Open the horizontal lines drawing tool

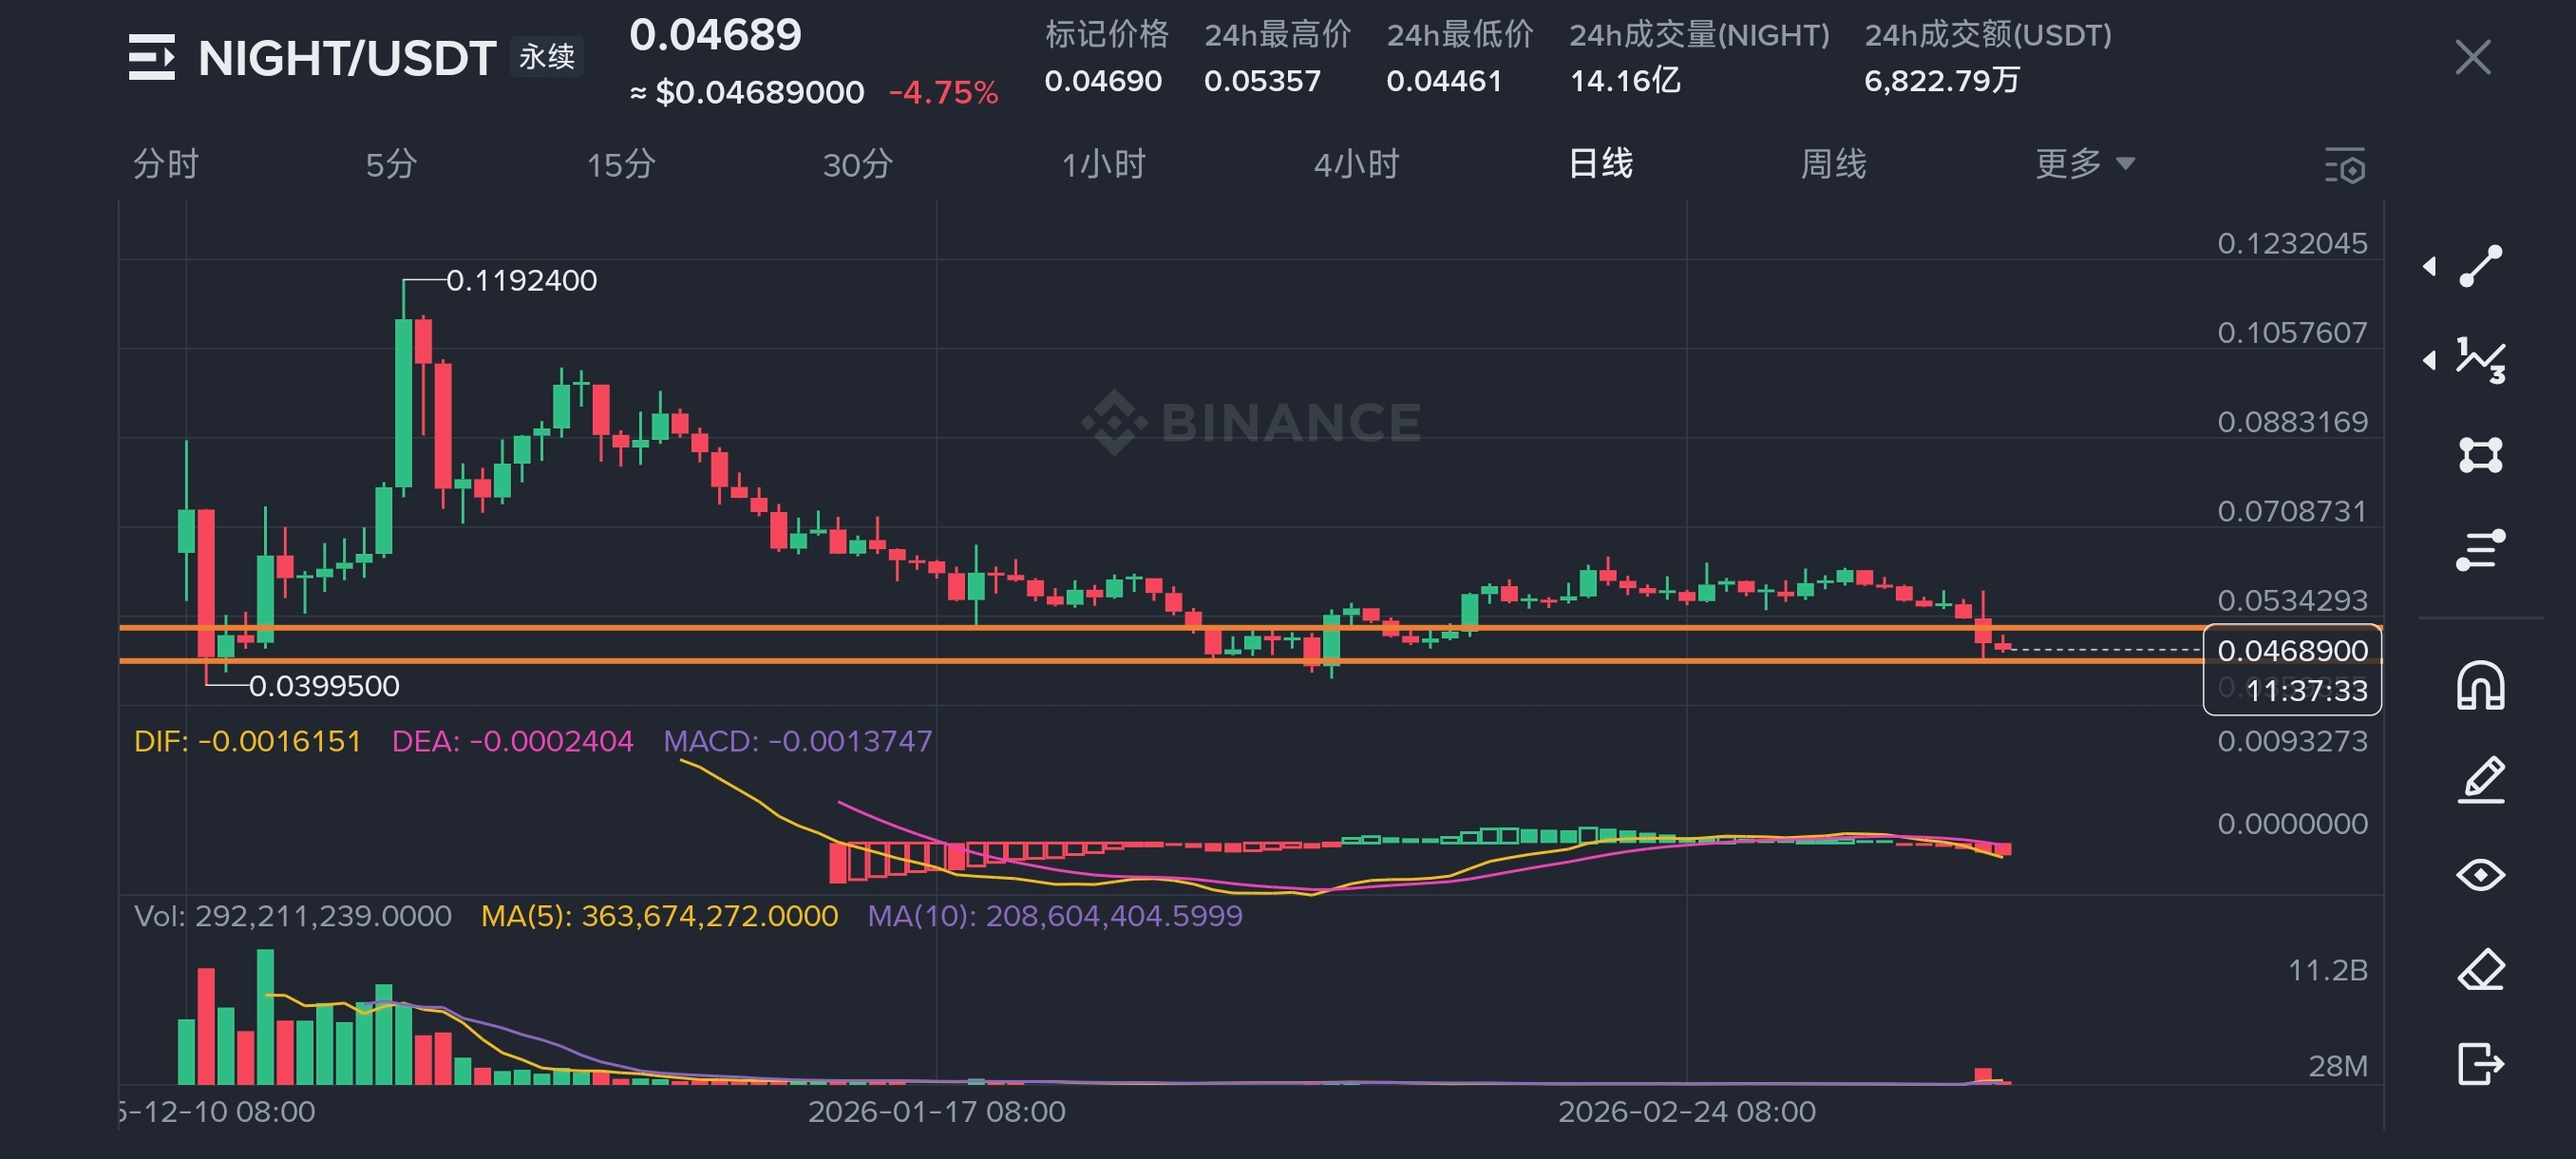pyautogui.click(x=2481, y=550)
